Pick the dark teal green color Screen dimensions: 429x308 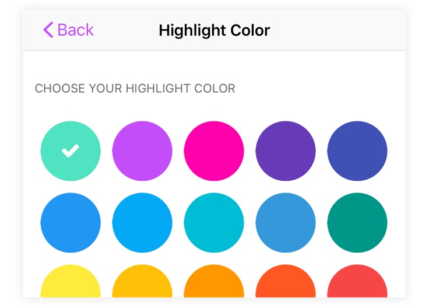[x=357, y=223]
